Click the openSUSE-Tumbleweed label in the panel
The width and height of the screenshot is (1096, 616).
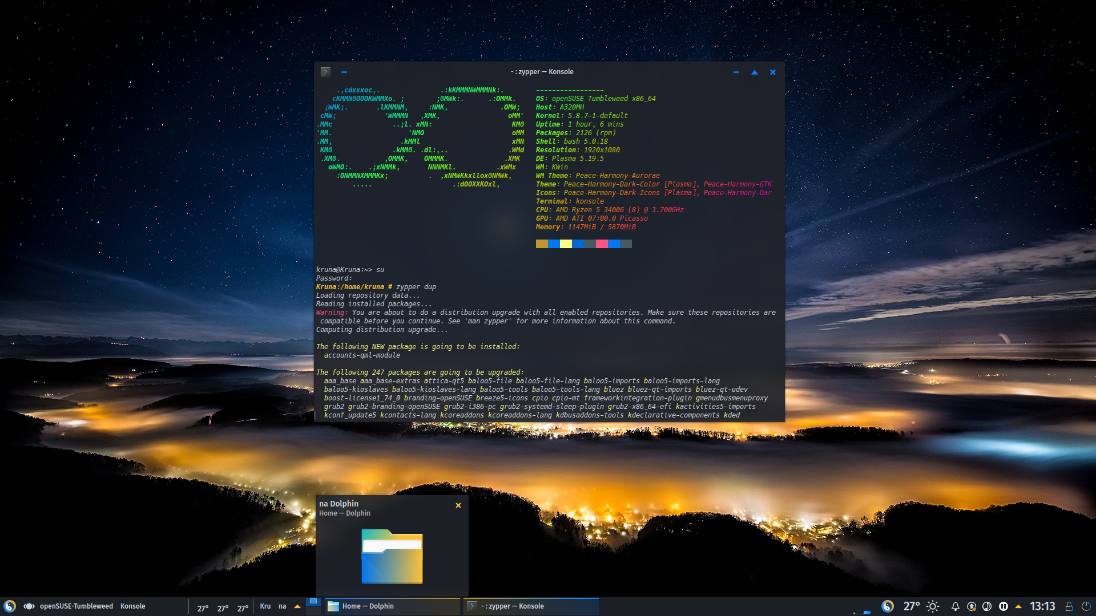pyautogui.click(x=76, y=606)
